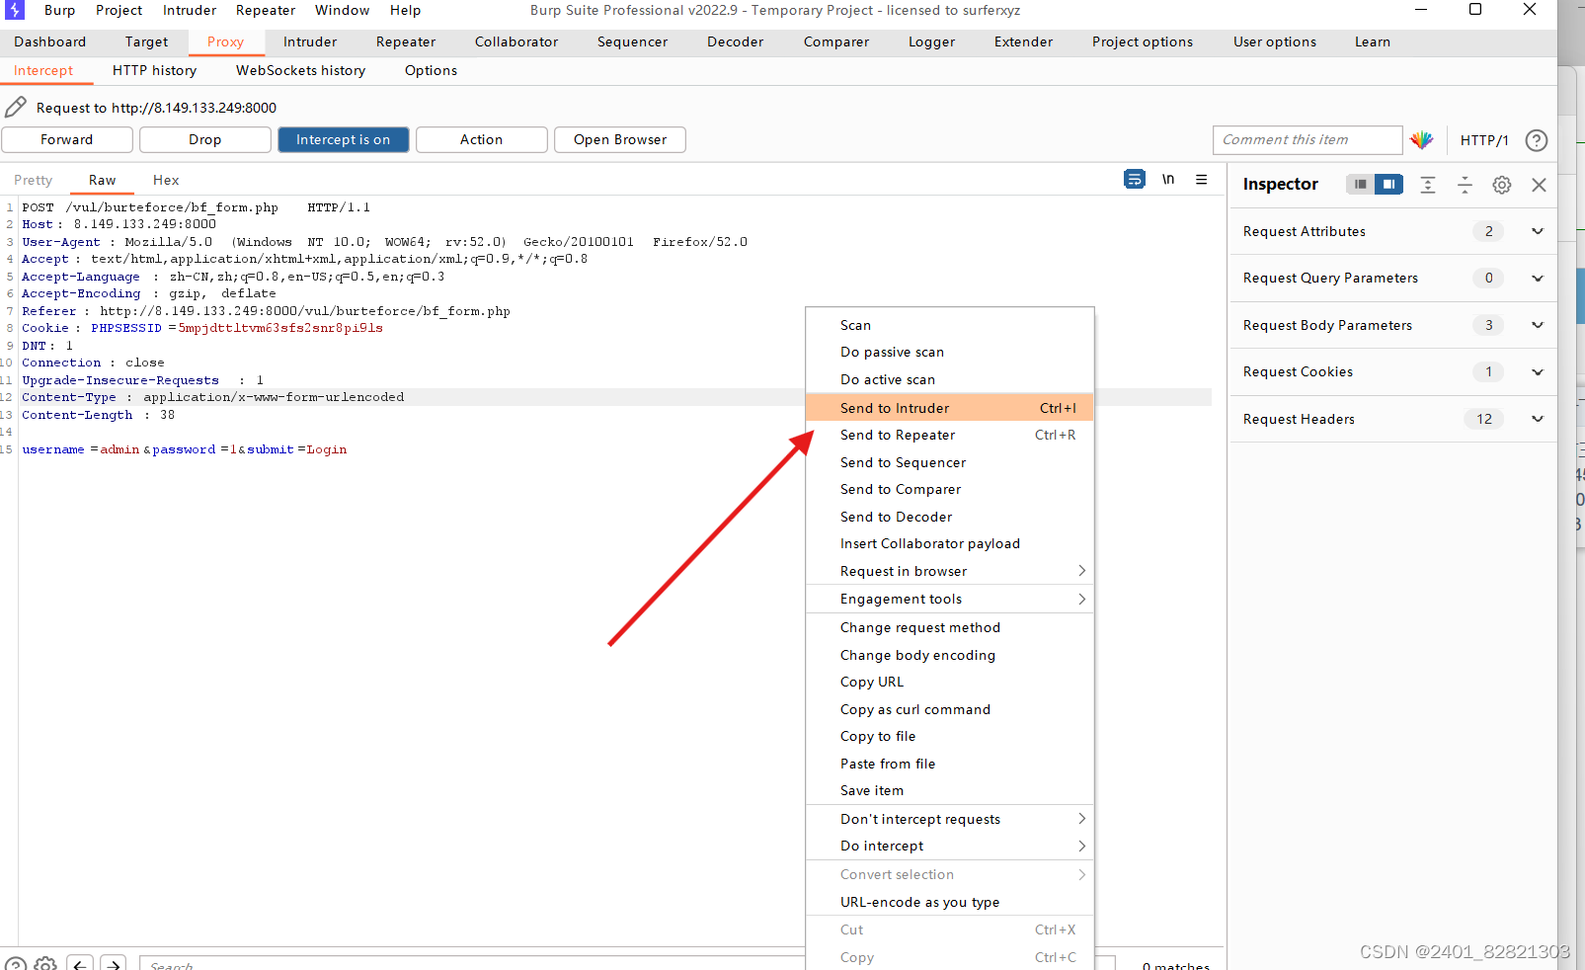The height and width of the screenshot is (970, 1585).
Task: Open Don't intercept requests submenu
Action: click(x=950, y=819)
